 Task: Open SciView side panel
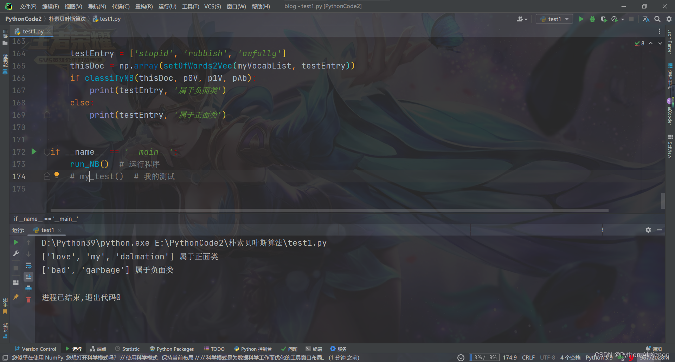(x=670, y=146)
